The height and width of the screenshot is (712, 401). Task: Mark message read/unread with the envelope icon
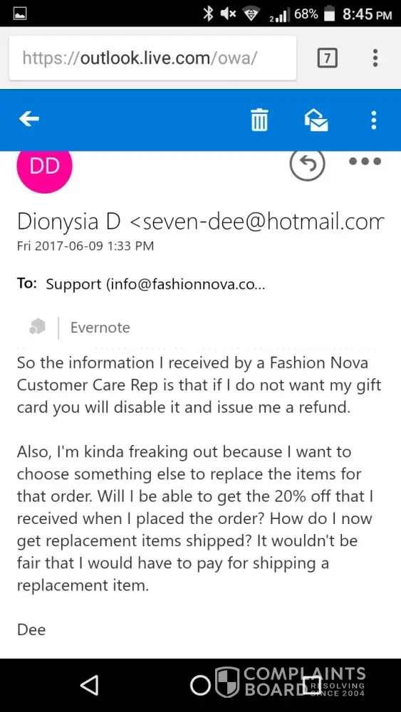pos(316,120)
